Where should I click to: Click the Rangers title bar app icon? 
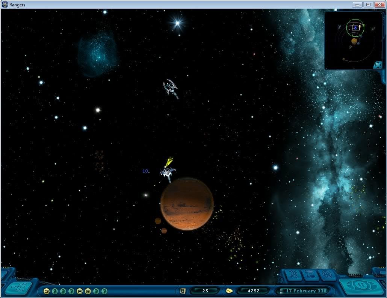click(x=5, y=5)
